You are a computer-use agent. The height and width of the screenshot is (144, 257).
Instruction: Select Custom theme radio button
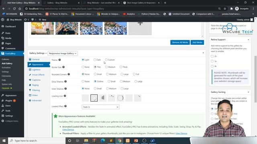(106, 60)
